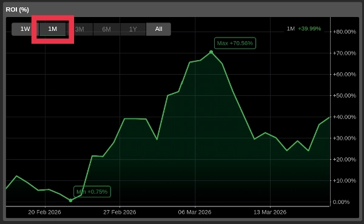This screenshot has height=224, width=364.
Task: Click the 20 Feb 2026 date label
Action: click(44, 212)
